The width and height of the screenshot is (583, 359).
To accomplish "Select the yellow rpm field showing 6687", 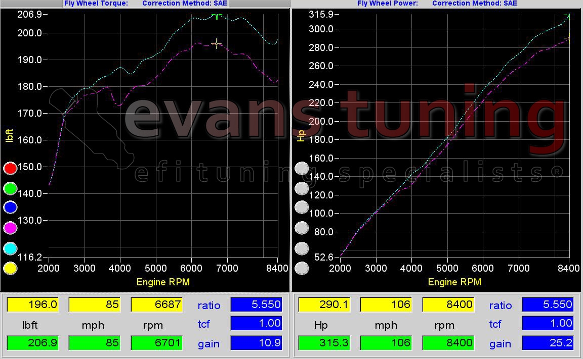I will point(156,304).
